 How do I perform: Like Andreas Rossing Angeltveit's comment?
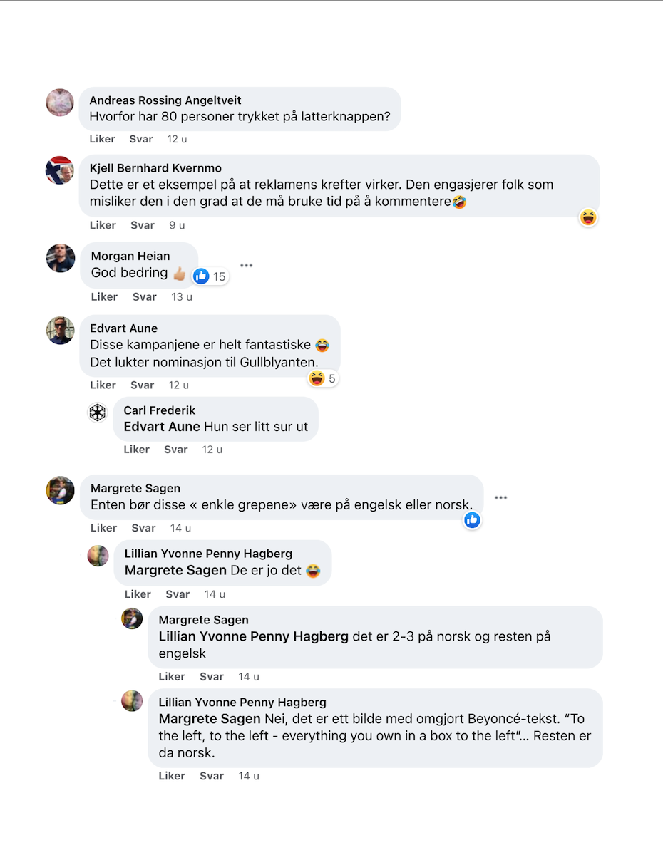click(x=103, y=139)
